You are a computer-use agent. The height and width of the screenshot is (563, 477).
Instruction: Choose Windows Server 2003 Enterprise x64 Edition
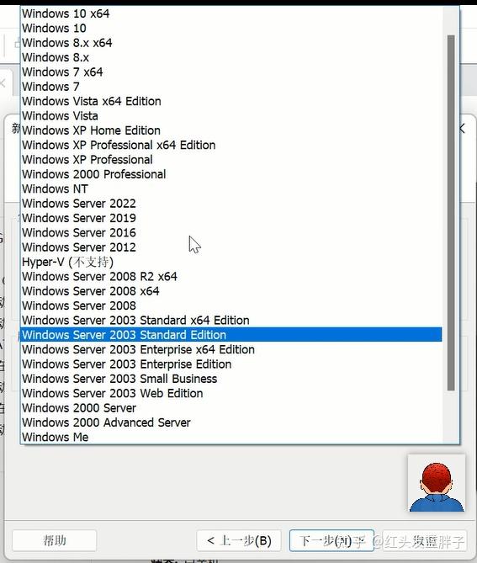tap(231, 349)
